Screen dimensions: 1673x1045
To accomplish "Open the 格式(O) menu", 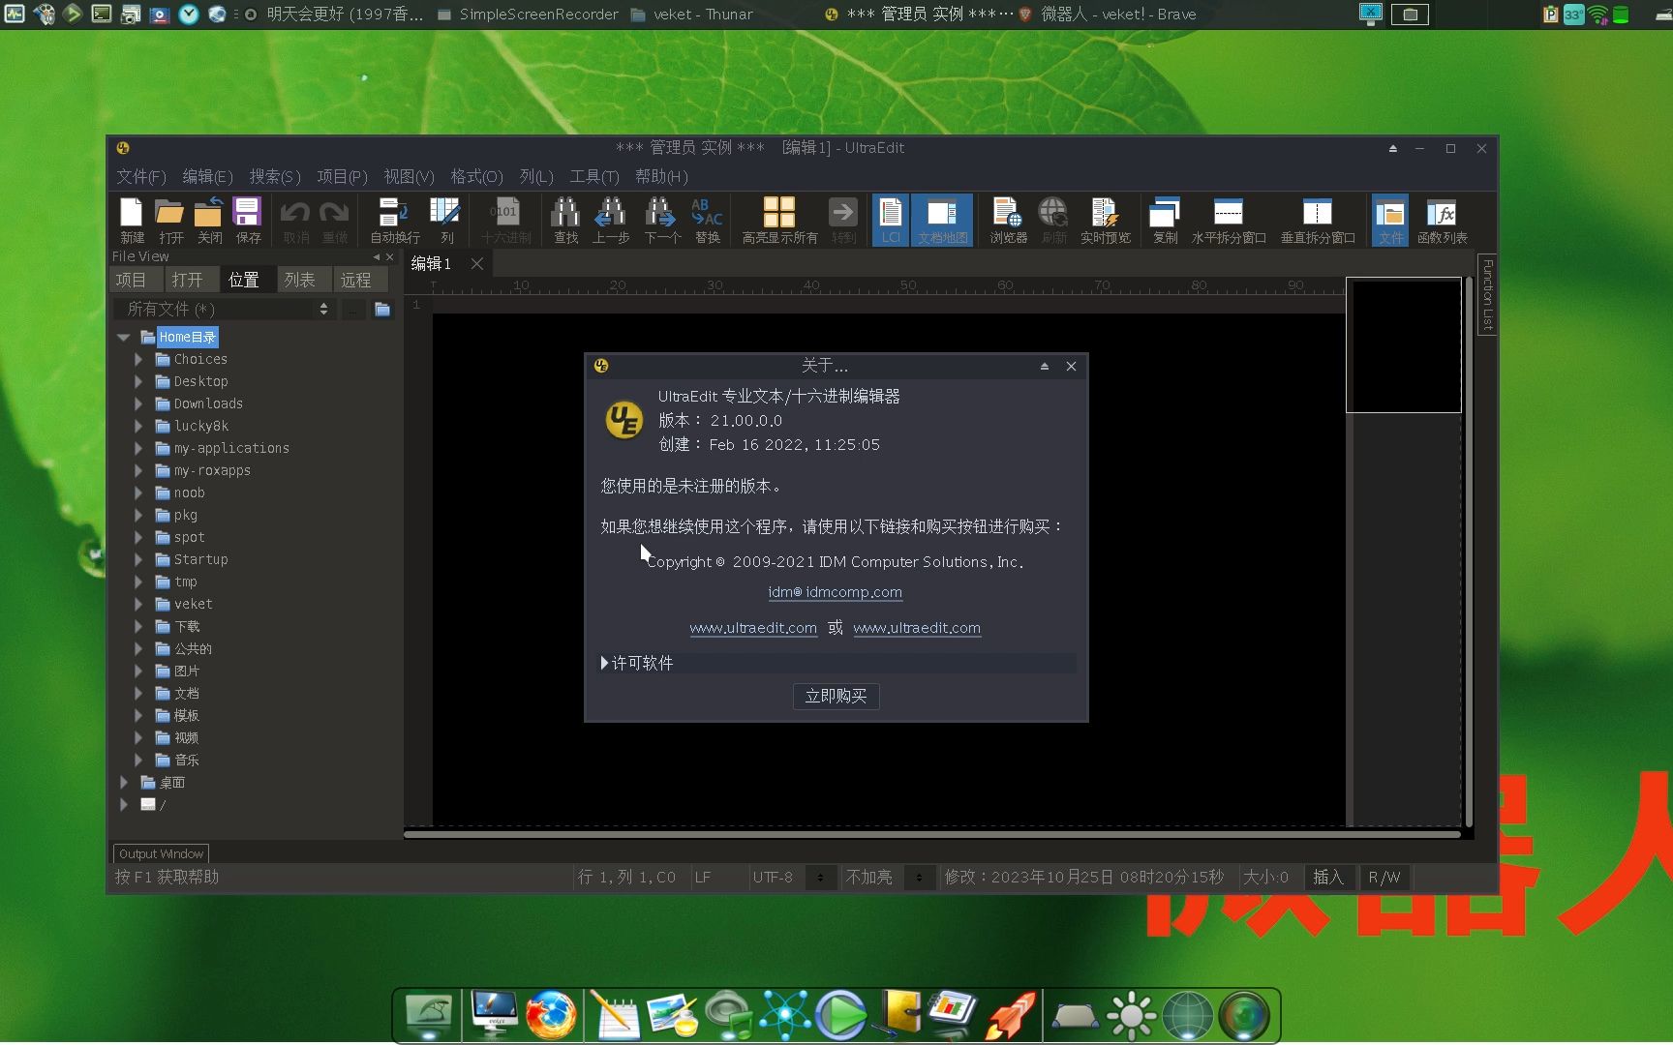I will pyautogui.click(x=476, y=176).
